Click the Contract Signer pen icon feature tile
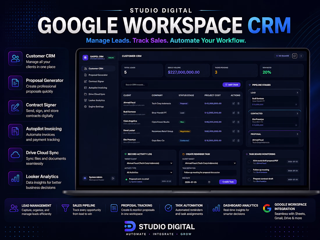Screen dimensions: 320x240 point(15,107)
